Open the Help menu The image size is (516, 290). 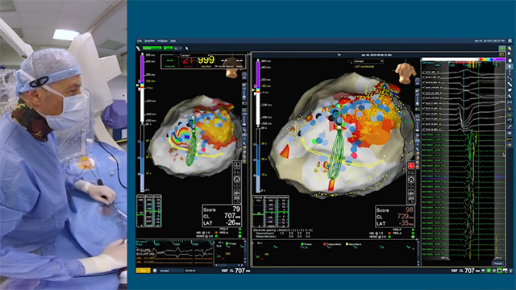click(173, 41)
